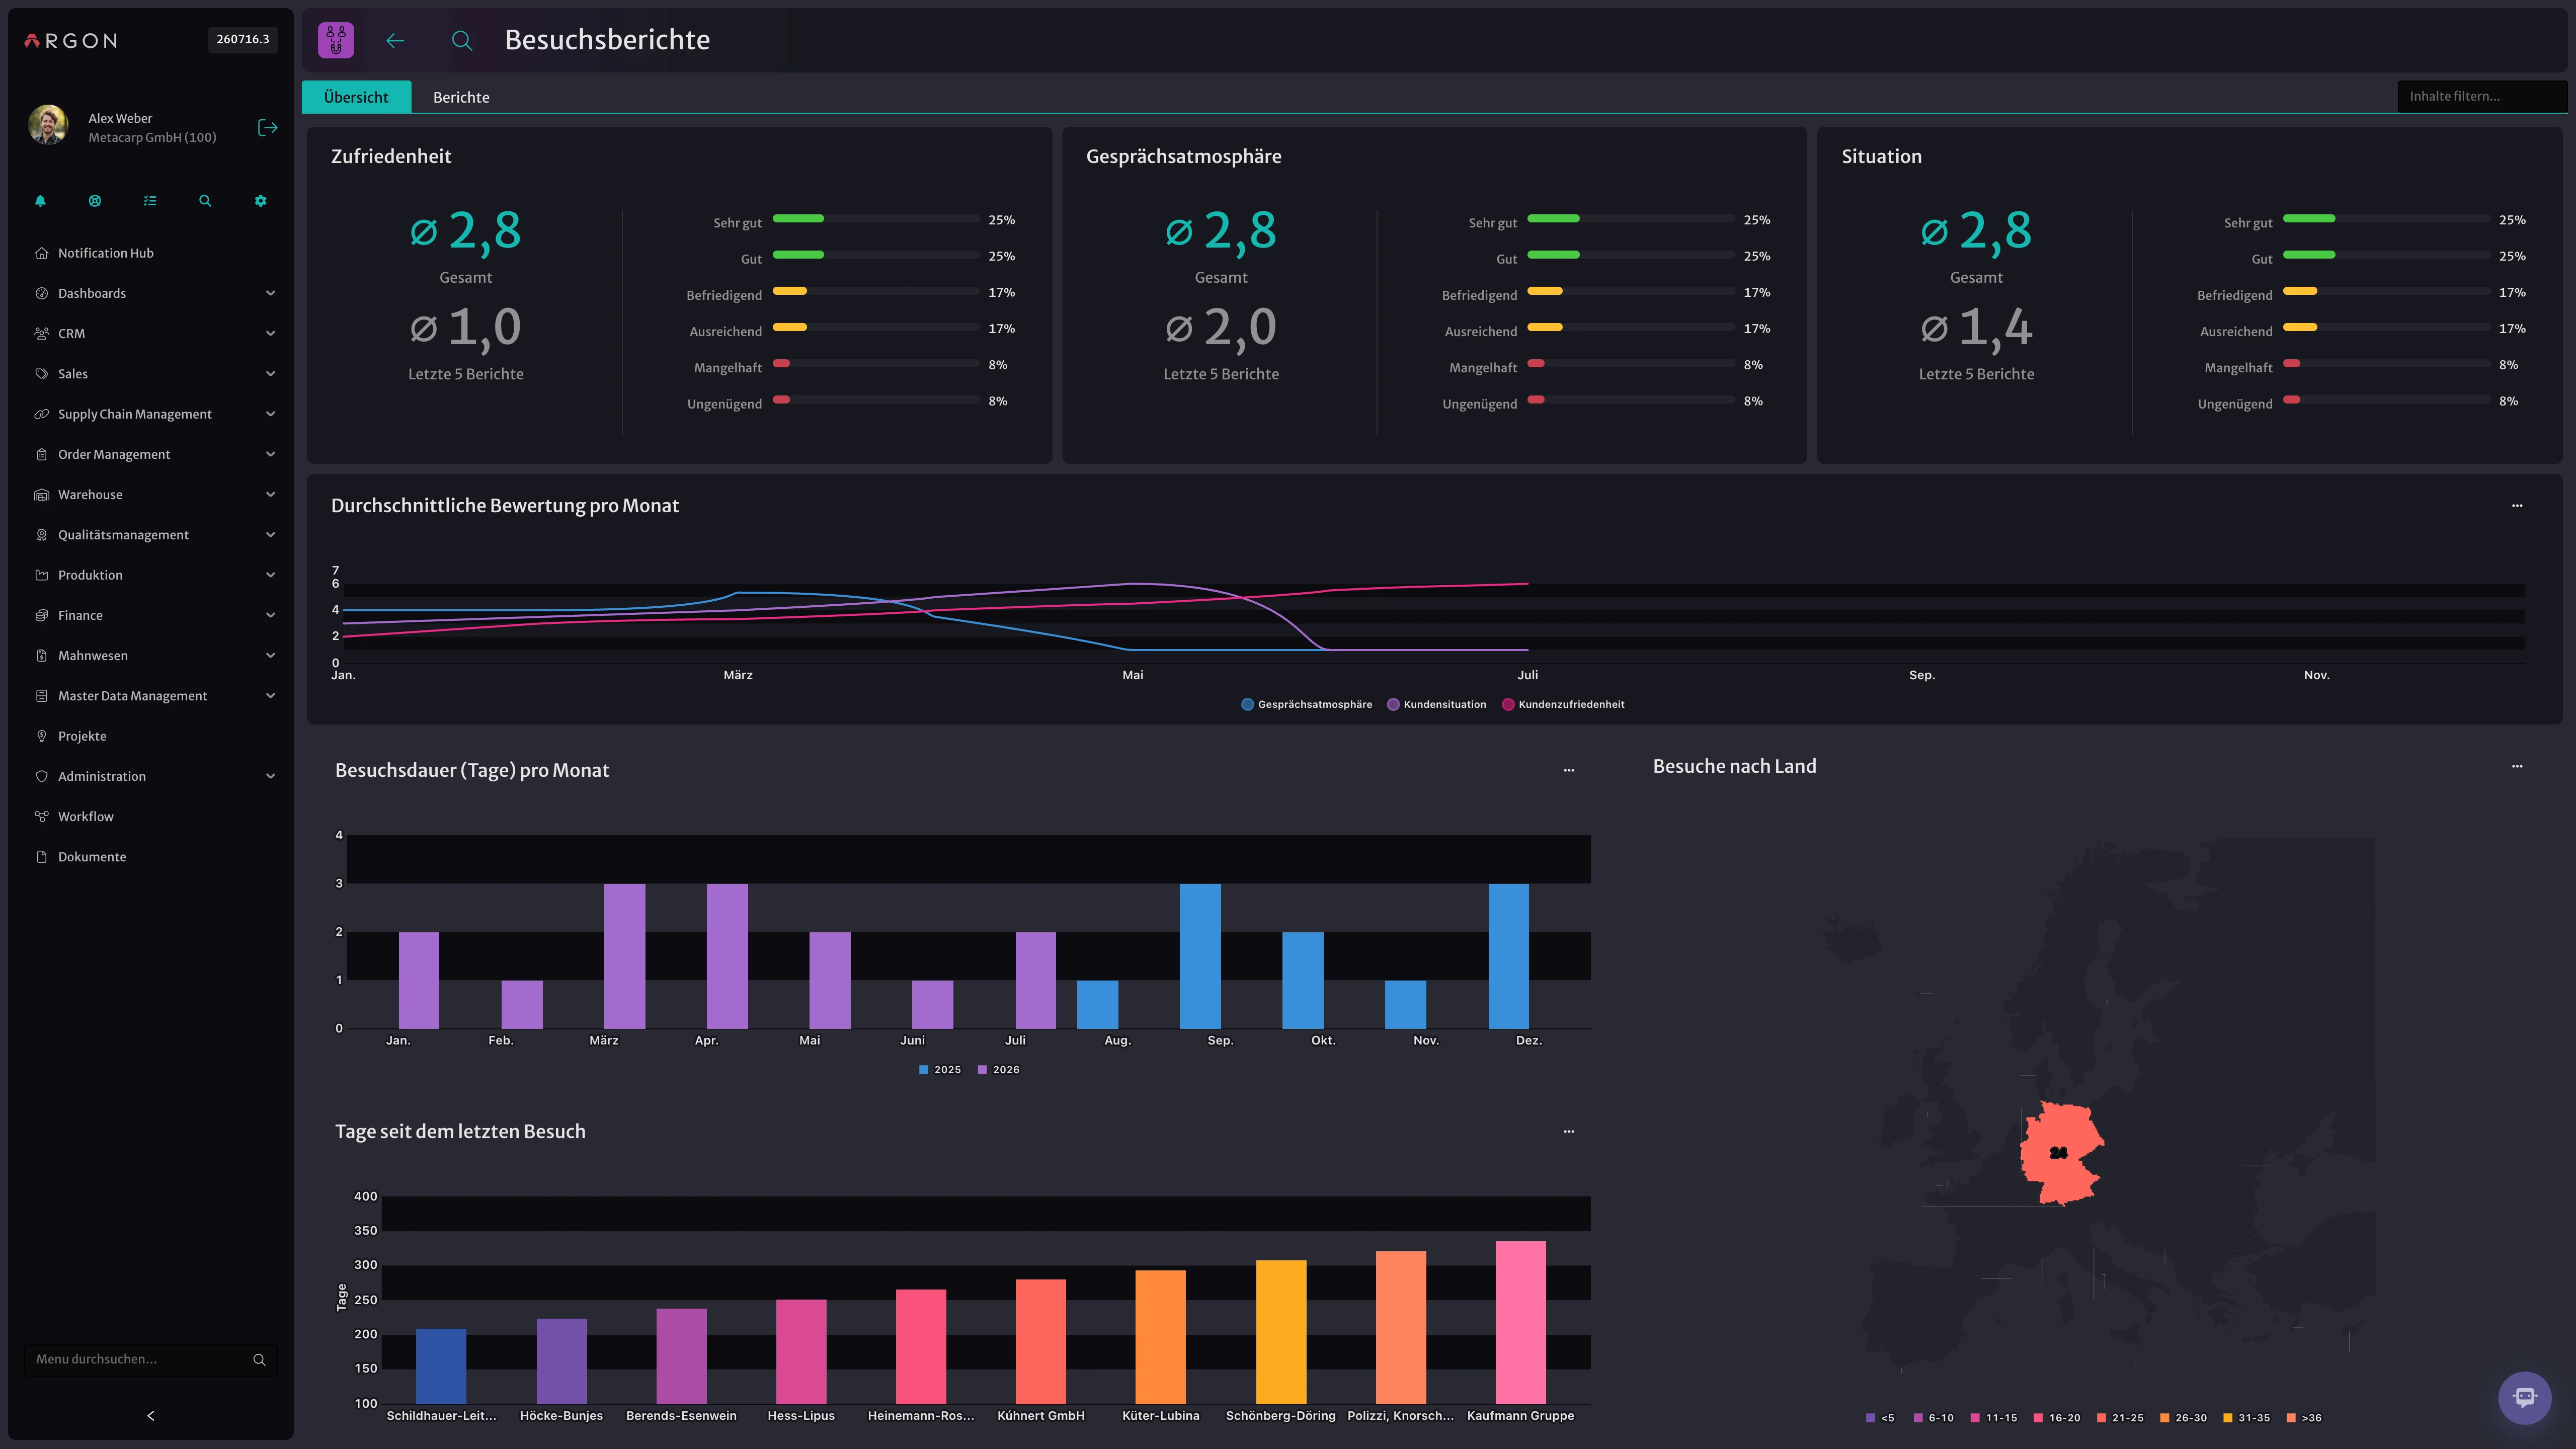Viewport: 2576px width, 1449px height.
Task: Expand the Dashboards menu chevron
Action: pos(270,293)
